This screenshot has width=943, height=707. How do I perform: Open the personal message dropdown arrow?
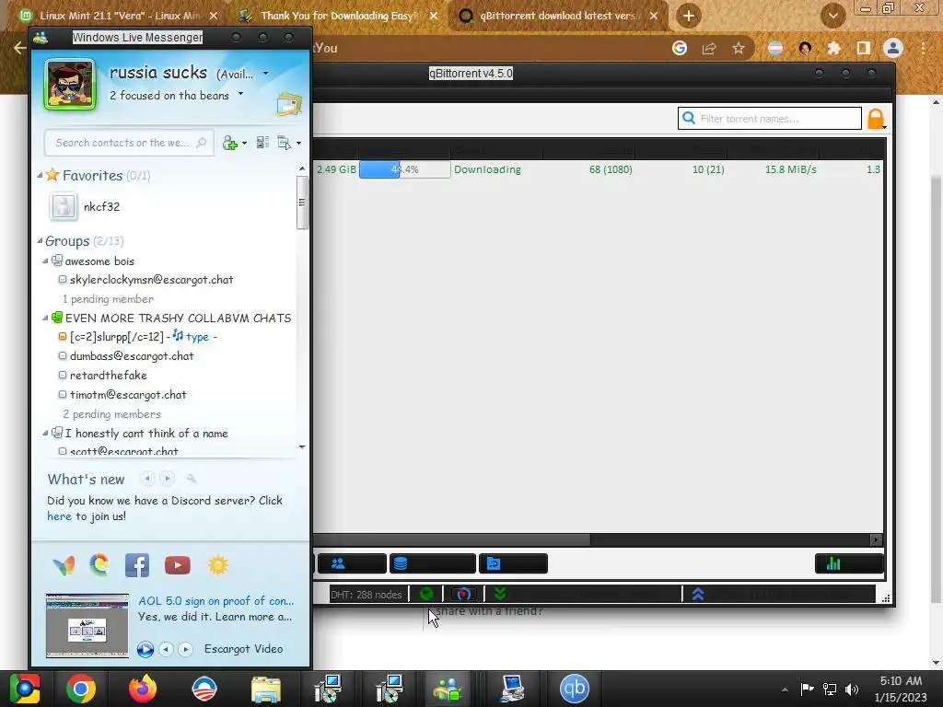coord(240,94)
